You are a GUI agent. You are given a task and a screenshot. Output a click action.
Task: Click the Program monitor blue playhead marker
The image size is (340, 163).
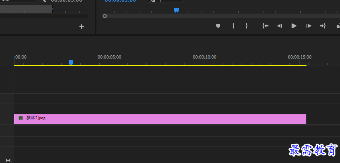[177, 10]
